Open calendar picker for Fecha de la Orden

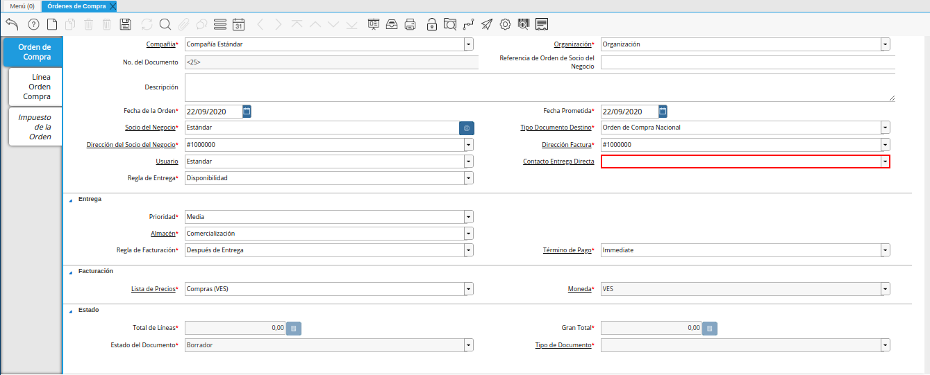click(247, 111)
